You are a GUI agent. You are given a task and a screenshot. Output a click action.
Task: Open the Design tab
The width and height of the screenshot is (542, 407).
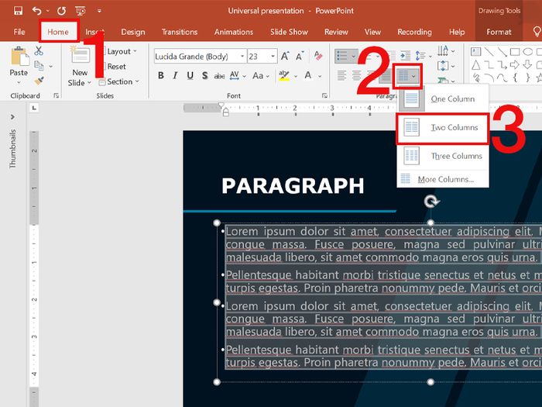coord(132,32)
